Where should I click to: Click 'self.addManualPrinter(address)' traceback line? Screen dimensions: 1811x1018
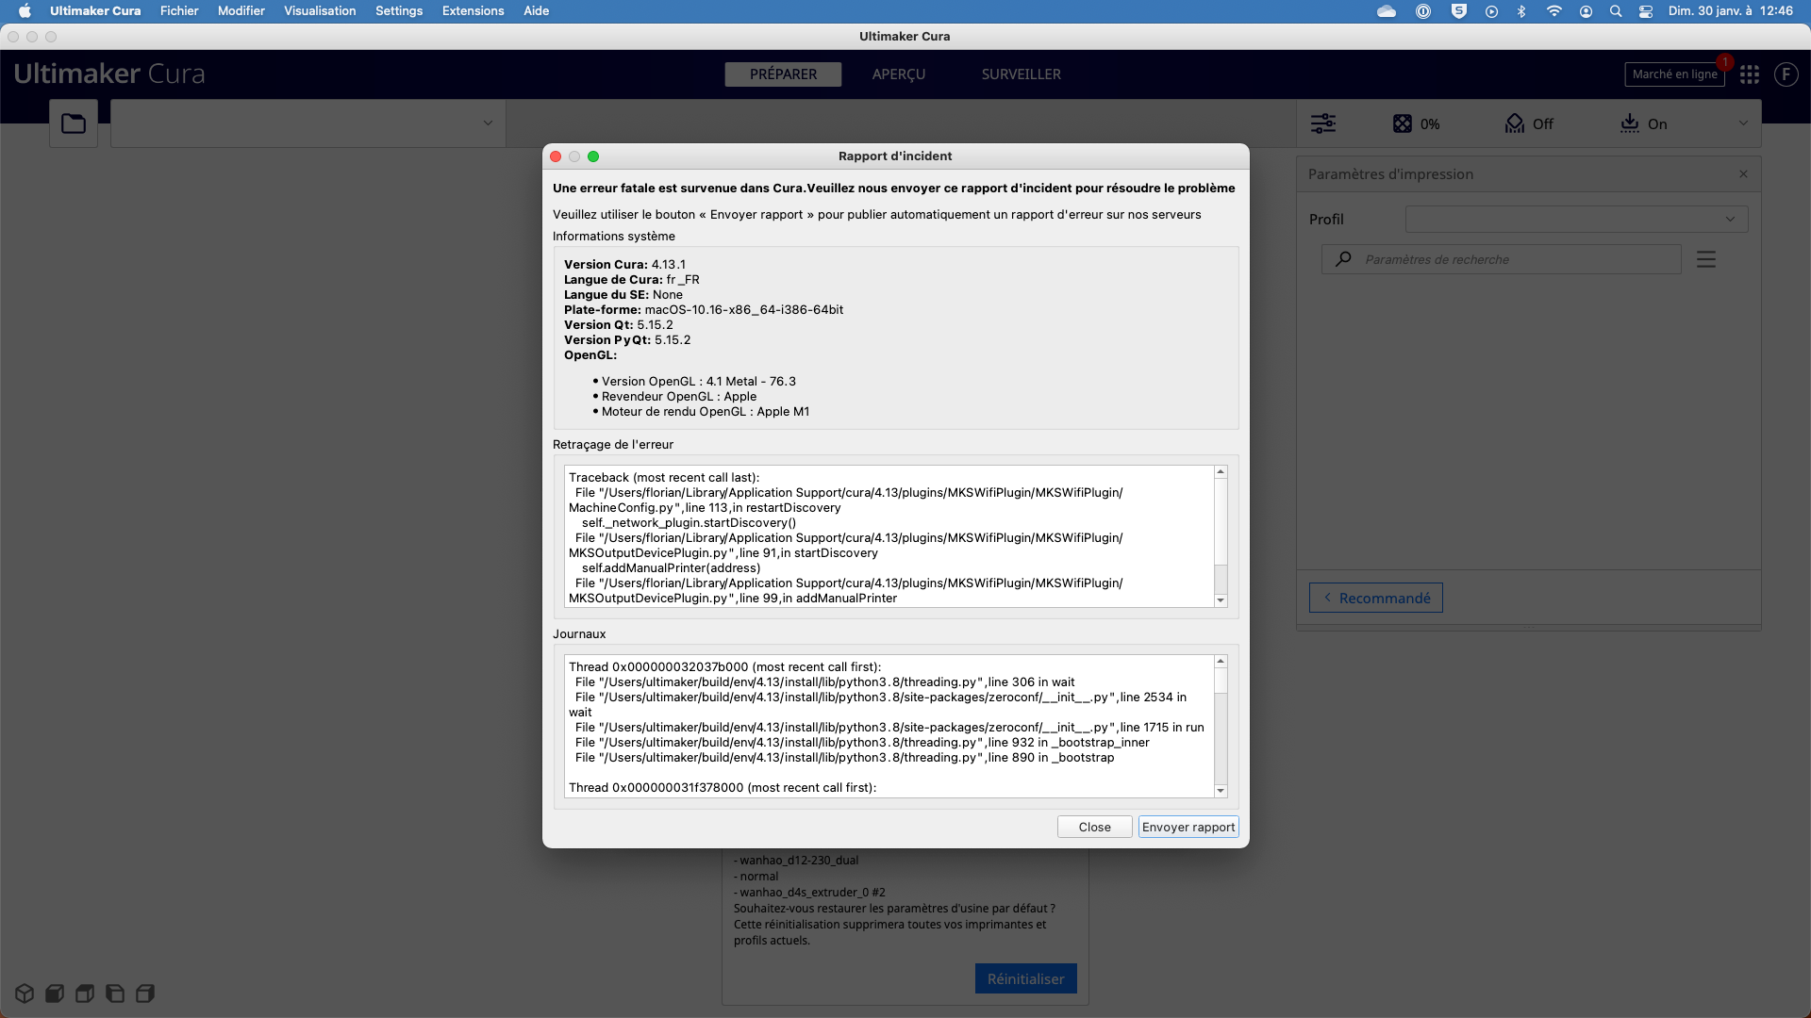coord(671,568)
